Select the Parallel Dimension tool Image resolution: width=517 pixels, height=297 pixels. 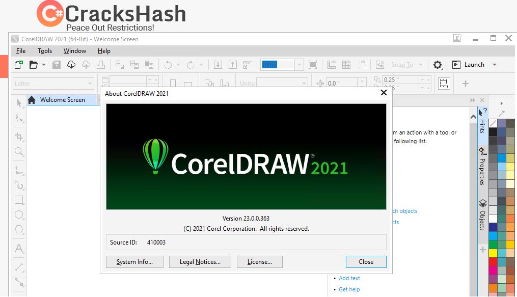pyautogui.click(x=19, y=267)
